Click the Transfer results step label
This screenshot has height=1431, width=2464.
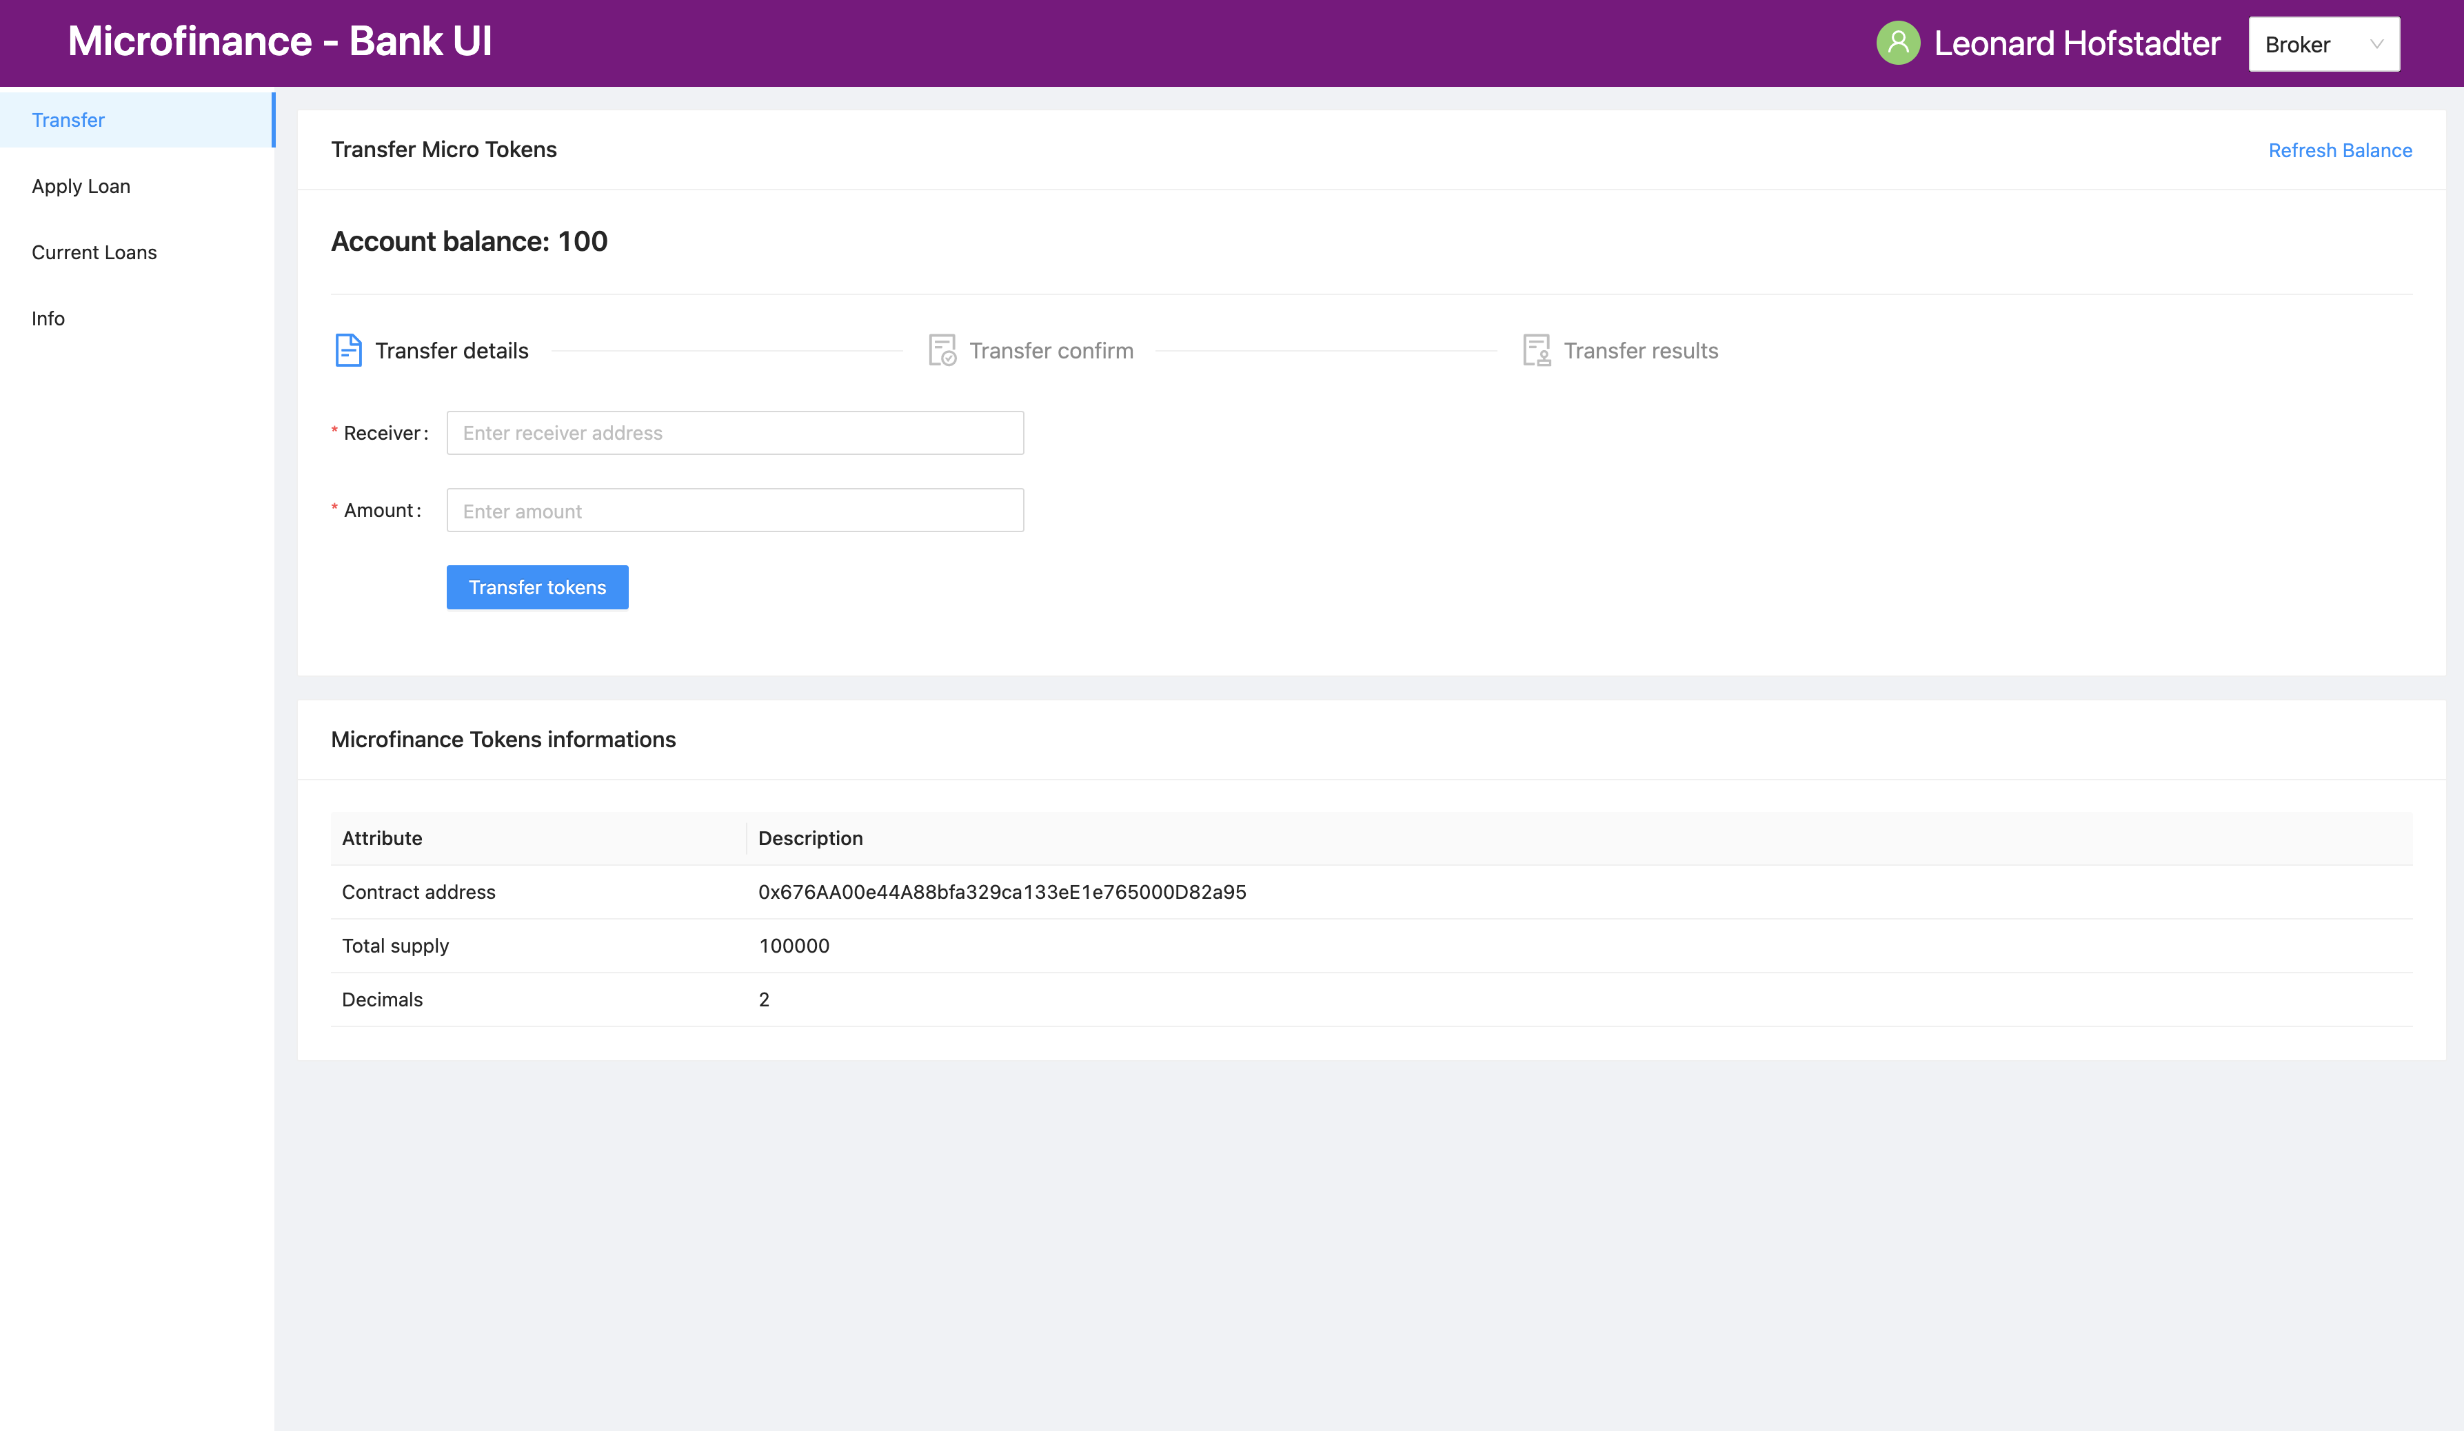pos(1641,351)
